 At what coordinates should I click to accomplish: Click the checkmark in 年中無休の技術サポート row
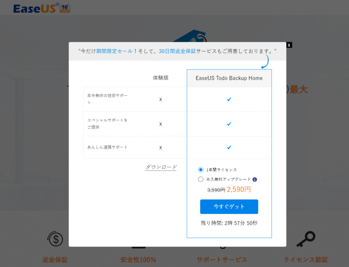click(x=229, y=99)
